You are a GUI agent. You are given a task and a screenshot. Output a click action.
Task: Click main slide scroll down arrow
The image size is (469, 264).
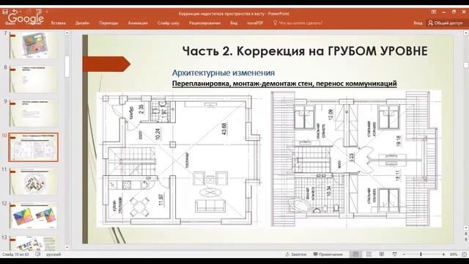coord(466,228)
